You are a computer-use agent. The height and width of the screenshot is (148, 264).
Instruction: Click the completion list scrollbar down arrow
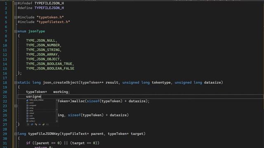pyautogui.click(x=57, y=121)
